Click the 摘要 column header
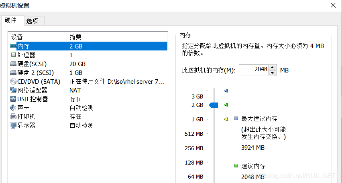Image resolution: width=342 pixels, height=183 pixels. coord(117,37)
